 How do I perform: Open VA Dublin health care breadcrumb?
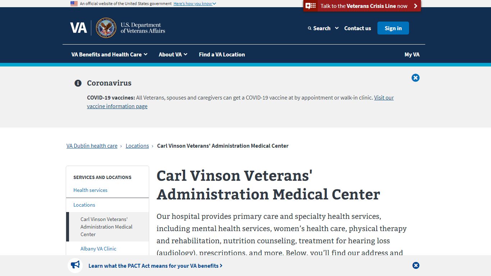(x=92, y=146)
